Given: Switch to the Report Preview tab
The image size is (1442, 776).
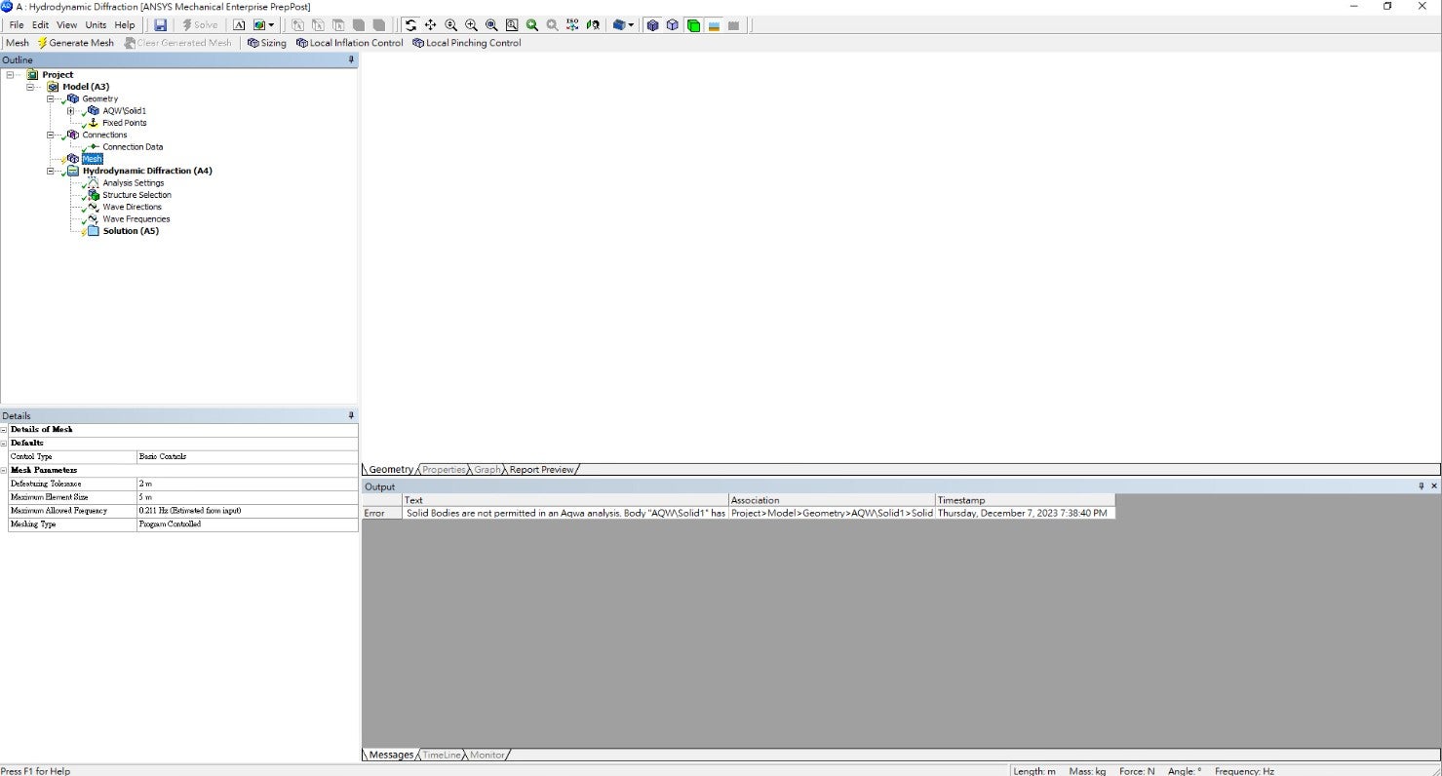Looking at the screenshot, I should [x=541, y=470].
